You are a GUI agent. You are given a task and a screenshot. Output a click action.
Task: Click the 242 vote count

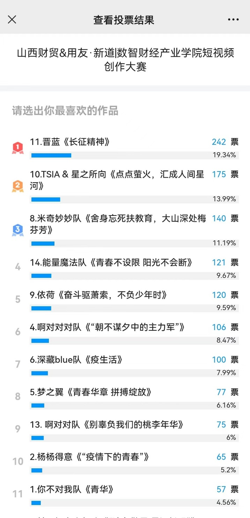219,142
